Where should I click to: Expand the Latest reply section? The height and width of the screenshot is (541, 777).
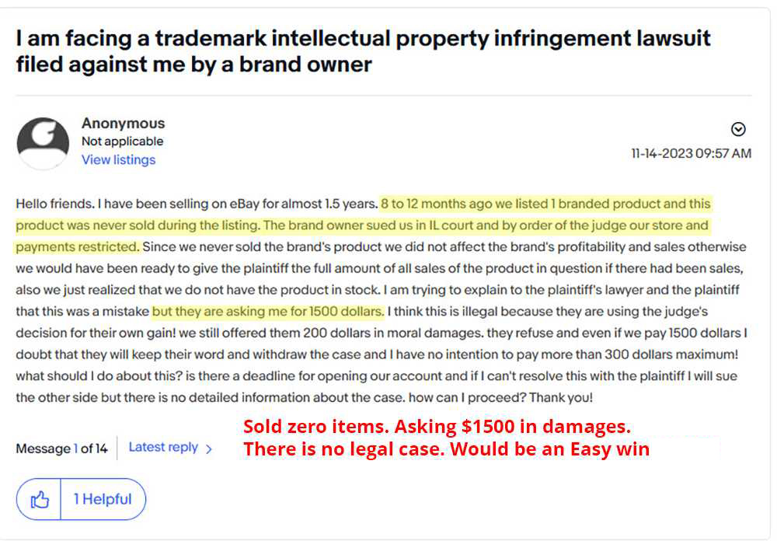[x=163, y=447]
